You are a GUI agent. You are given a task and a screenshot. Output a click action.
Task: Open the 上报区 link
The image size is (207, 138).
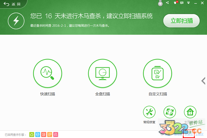coord(199,134)
